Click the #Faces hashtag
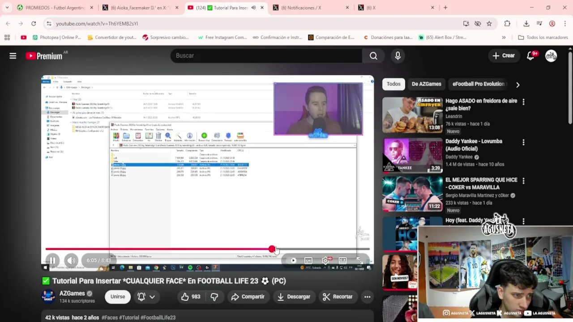 109,318
